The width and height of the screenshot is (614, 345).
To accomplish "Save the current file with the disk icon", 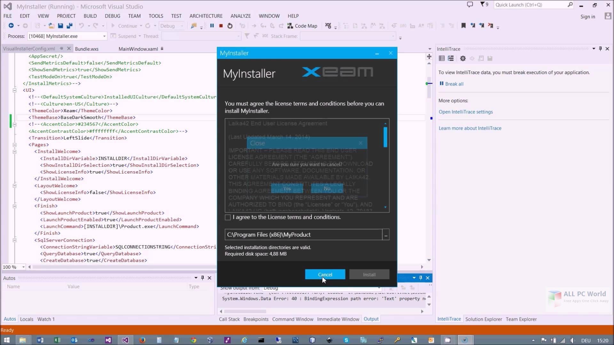I will (x=60, y=26).
